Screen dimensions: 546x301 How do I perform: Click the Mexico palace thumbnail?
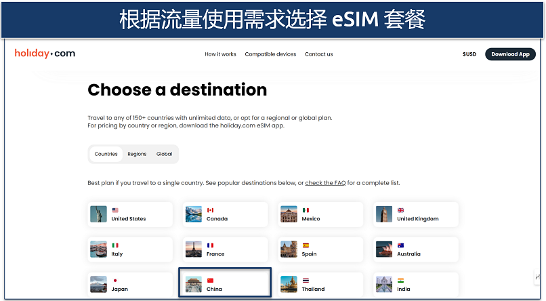(x=289, y=214)
